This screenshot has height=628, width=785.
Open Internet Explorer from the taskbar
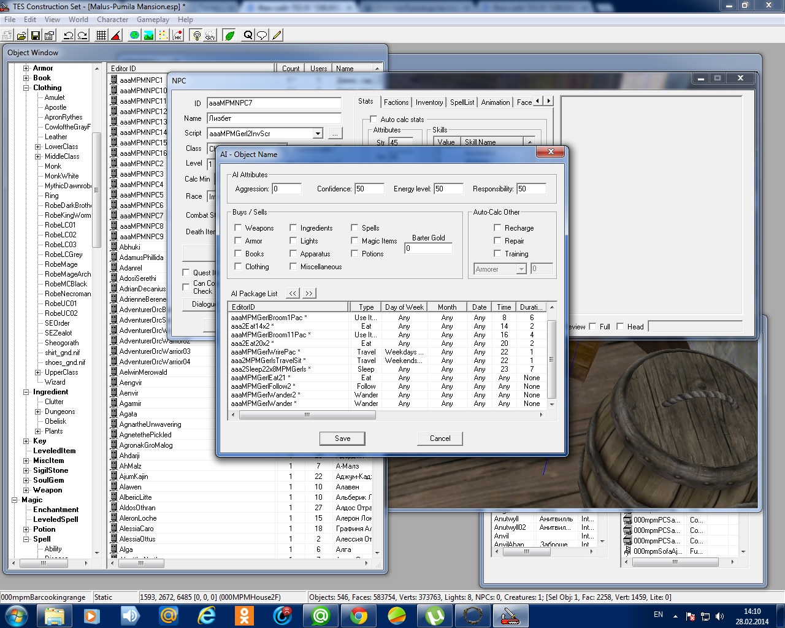tap(207, 615)
